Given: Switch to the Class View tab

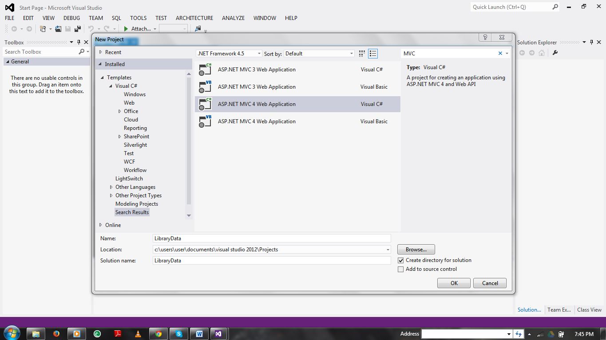Looking at the screenshot, I should 589,310.
